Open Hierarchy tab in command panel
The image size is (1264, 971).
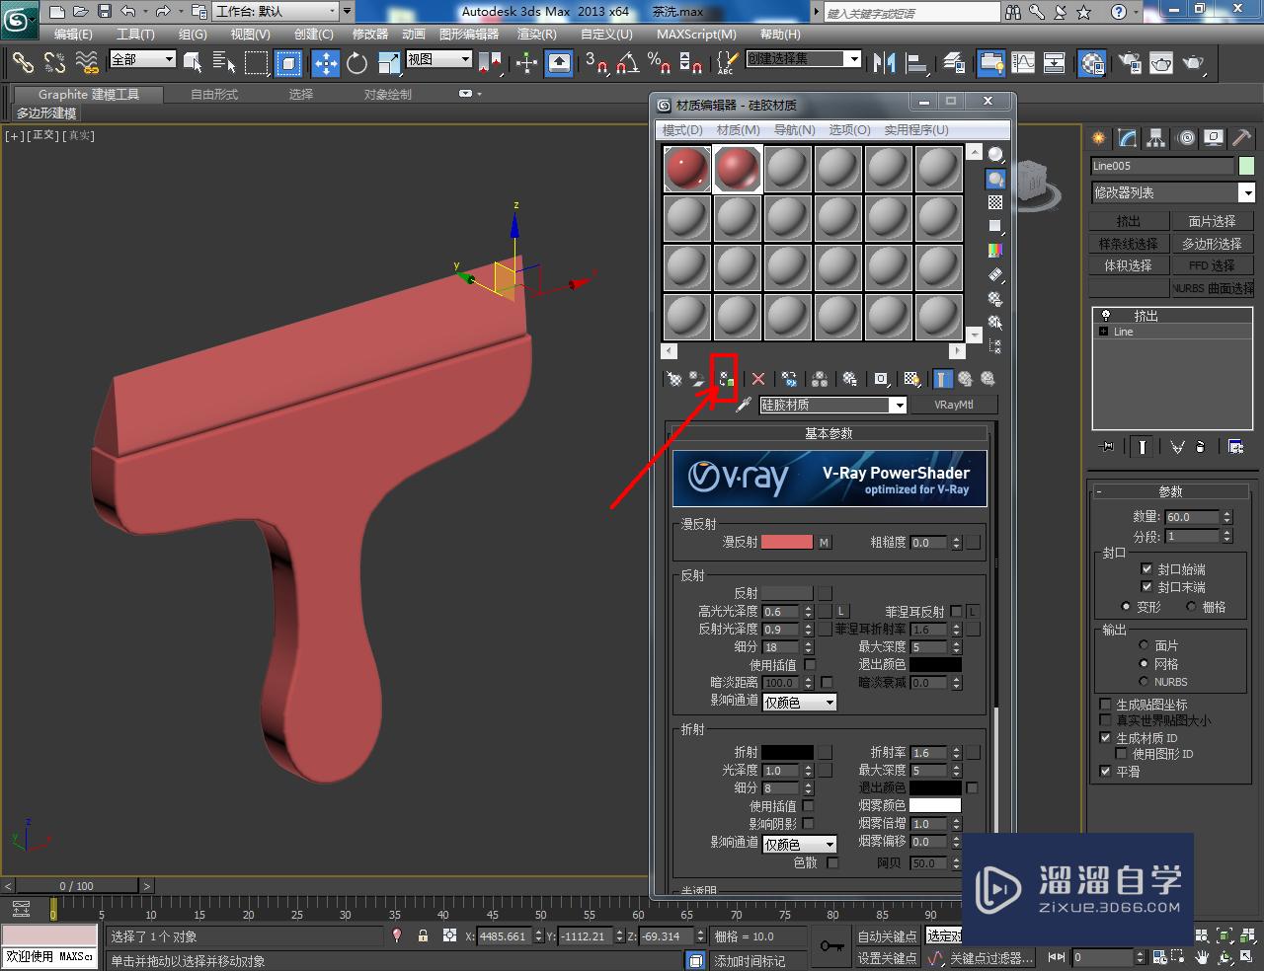tap(1155, 138)
